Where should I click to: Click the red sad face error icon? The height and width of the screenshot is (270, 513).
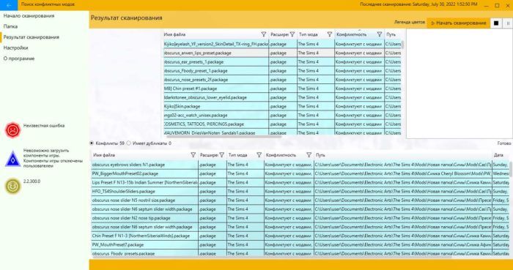12,130
